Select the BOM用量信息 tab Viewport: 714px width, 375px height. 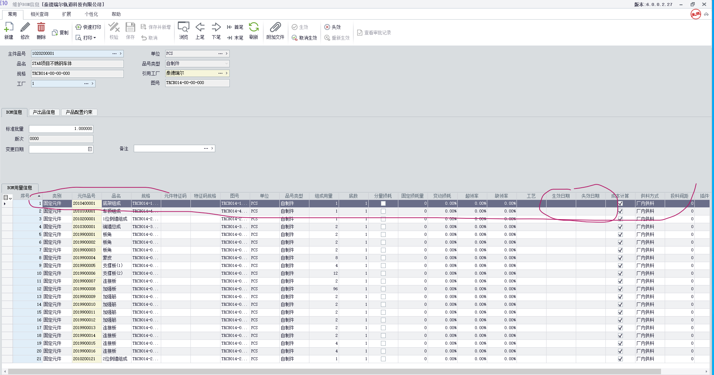click(x=20, y=188)
